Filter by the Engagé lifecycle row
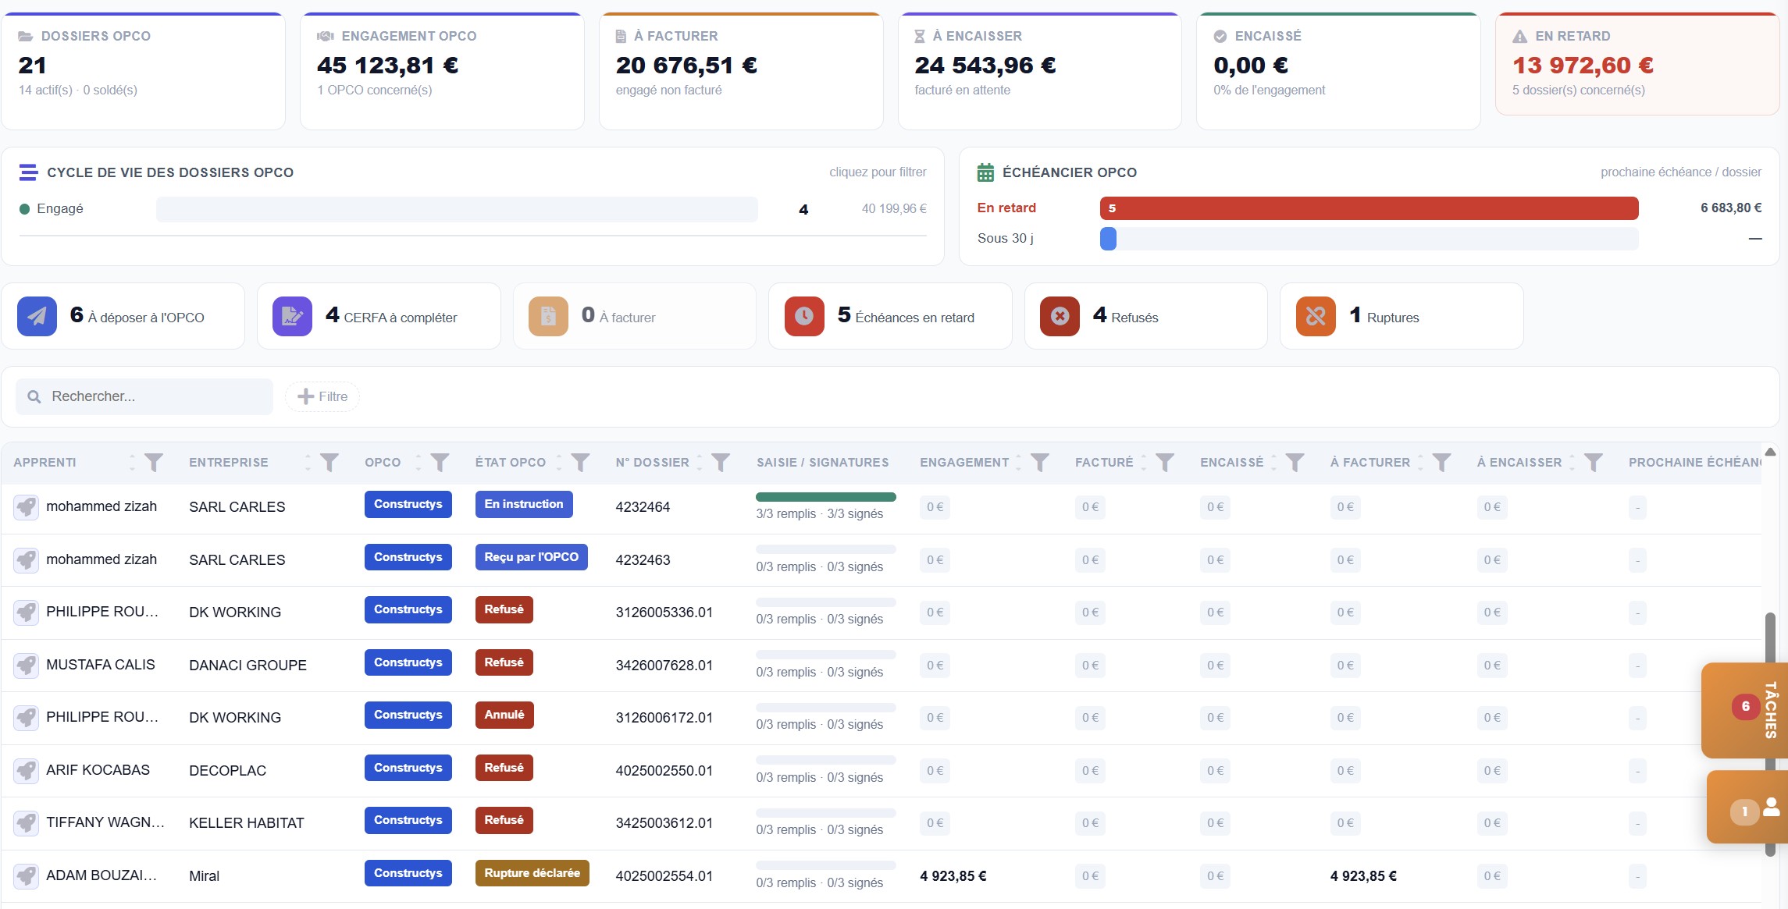The height and width of the screenshot is (909, 1788). tap(472, 209)
